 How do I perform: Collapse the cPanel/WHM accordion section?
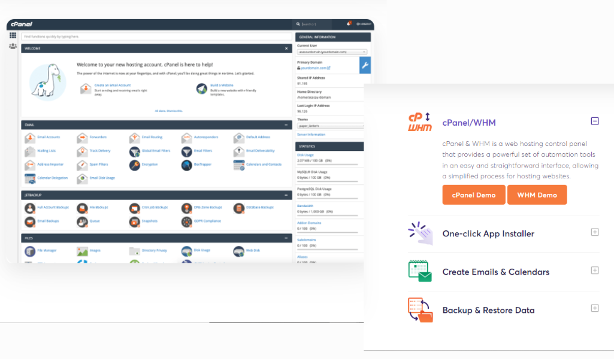[595, 121]
